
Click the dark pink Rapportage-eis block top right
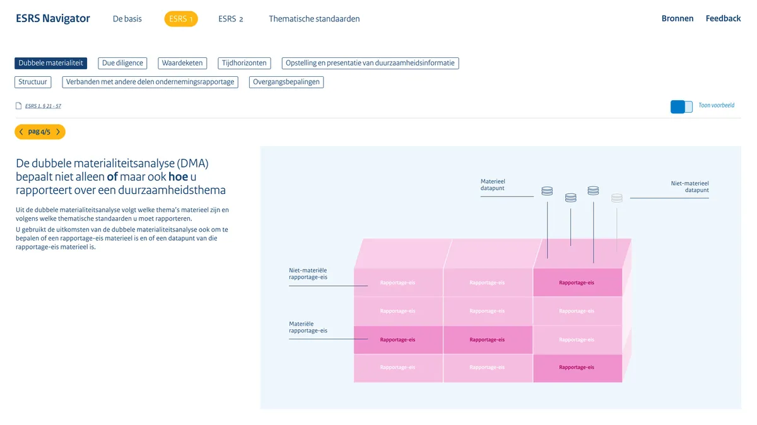click(577, 283)
